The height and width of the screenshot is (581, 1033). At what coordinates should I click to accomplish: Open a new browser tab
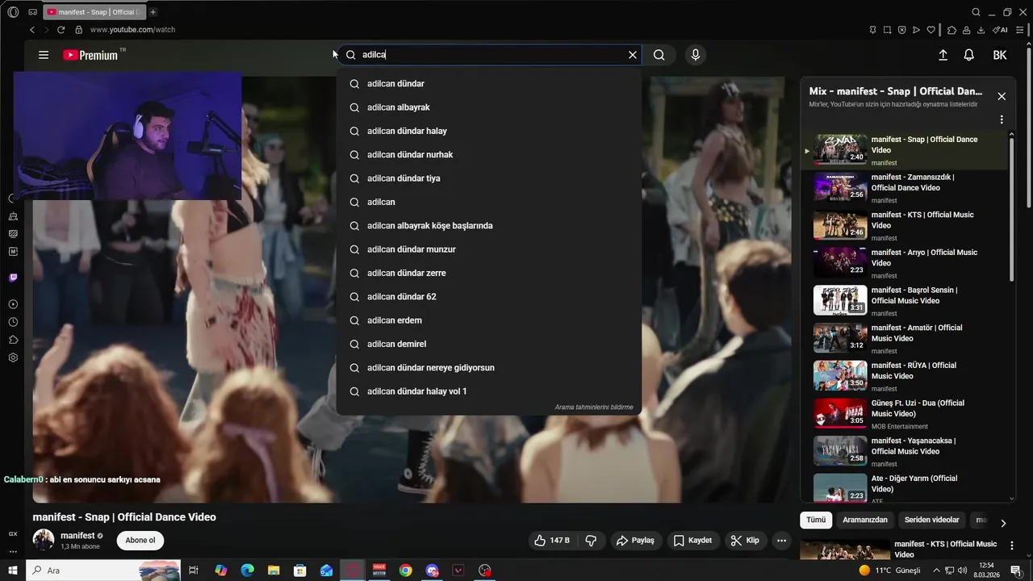(153, 12)
